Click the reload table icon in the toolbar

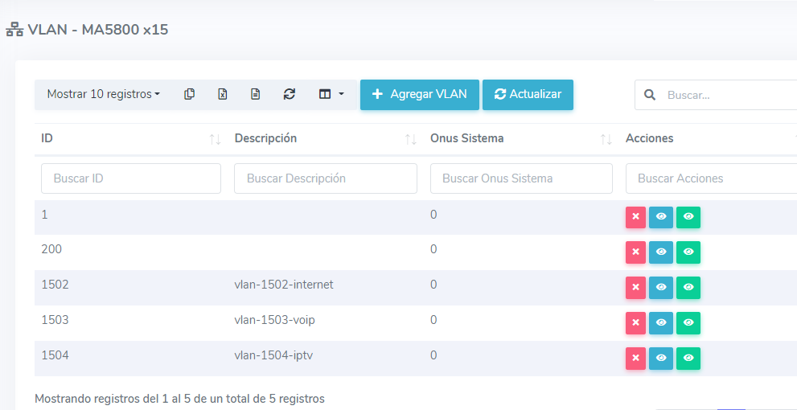[290, 94]
